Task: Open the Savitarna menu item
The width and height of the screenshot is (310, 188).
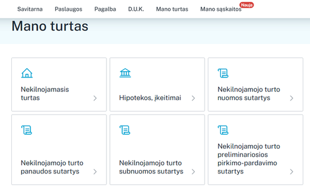Action: tap(30, 9)
